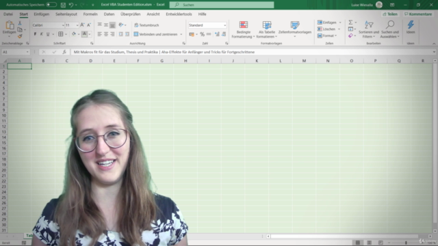Screen dimensions: 438x246
Task: Open Bedingte Formatierung menu
Action: click(244, 29)
